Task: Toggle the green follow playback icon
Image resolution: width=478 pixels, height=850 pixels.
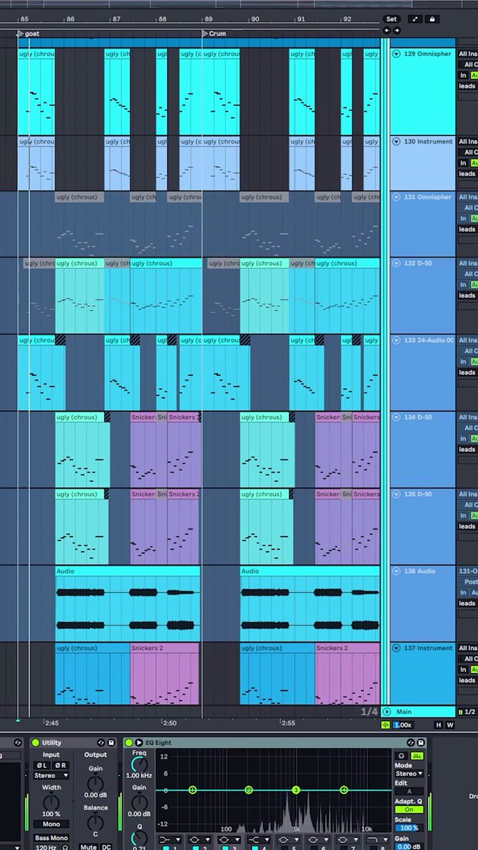Action: (x=385, y=725)
